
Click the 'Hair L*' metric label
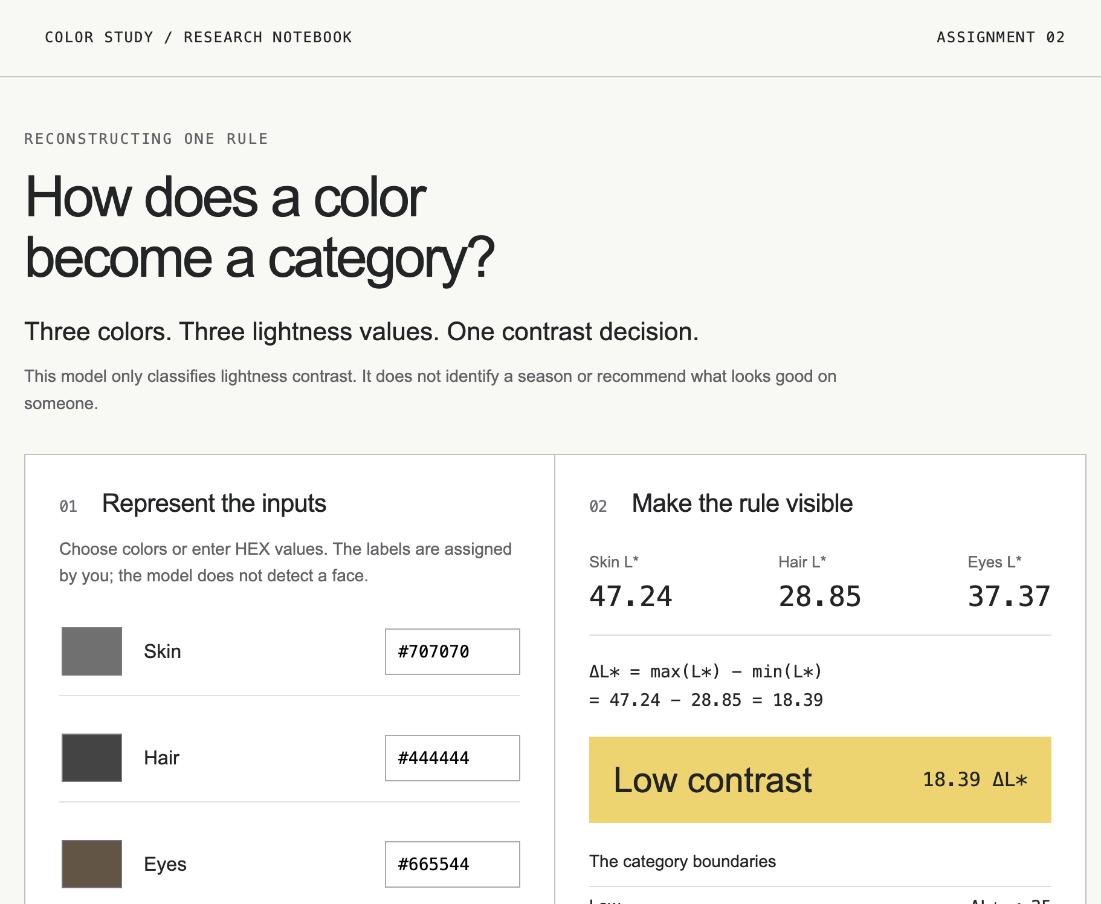coord(802,562)
